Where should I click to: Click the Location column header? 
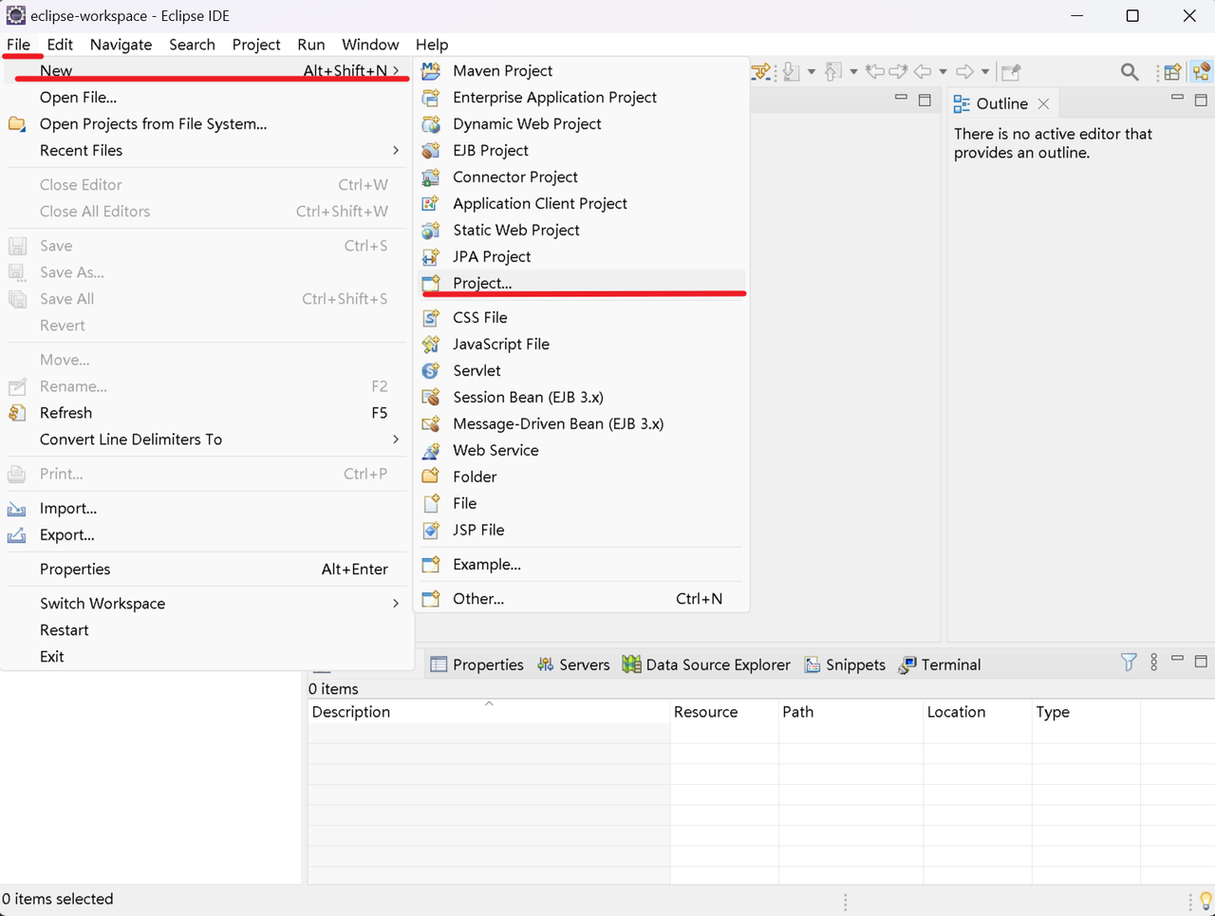click(977, 712)
